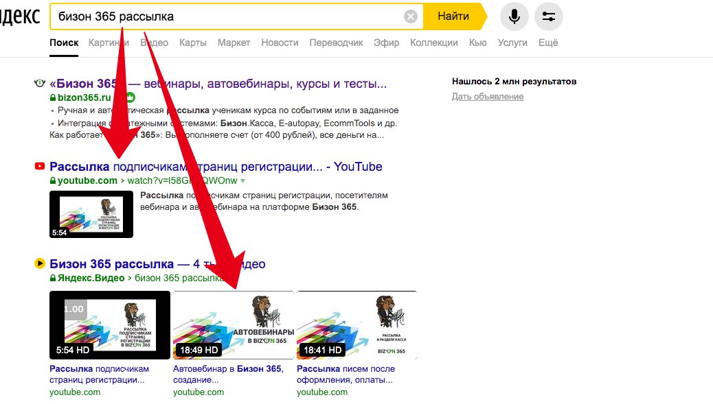Click Автовебинар в Бизон 365 video caption

[228, 375]
